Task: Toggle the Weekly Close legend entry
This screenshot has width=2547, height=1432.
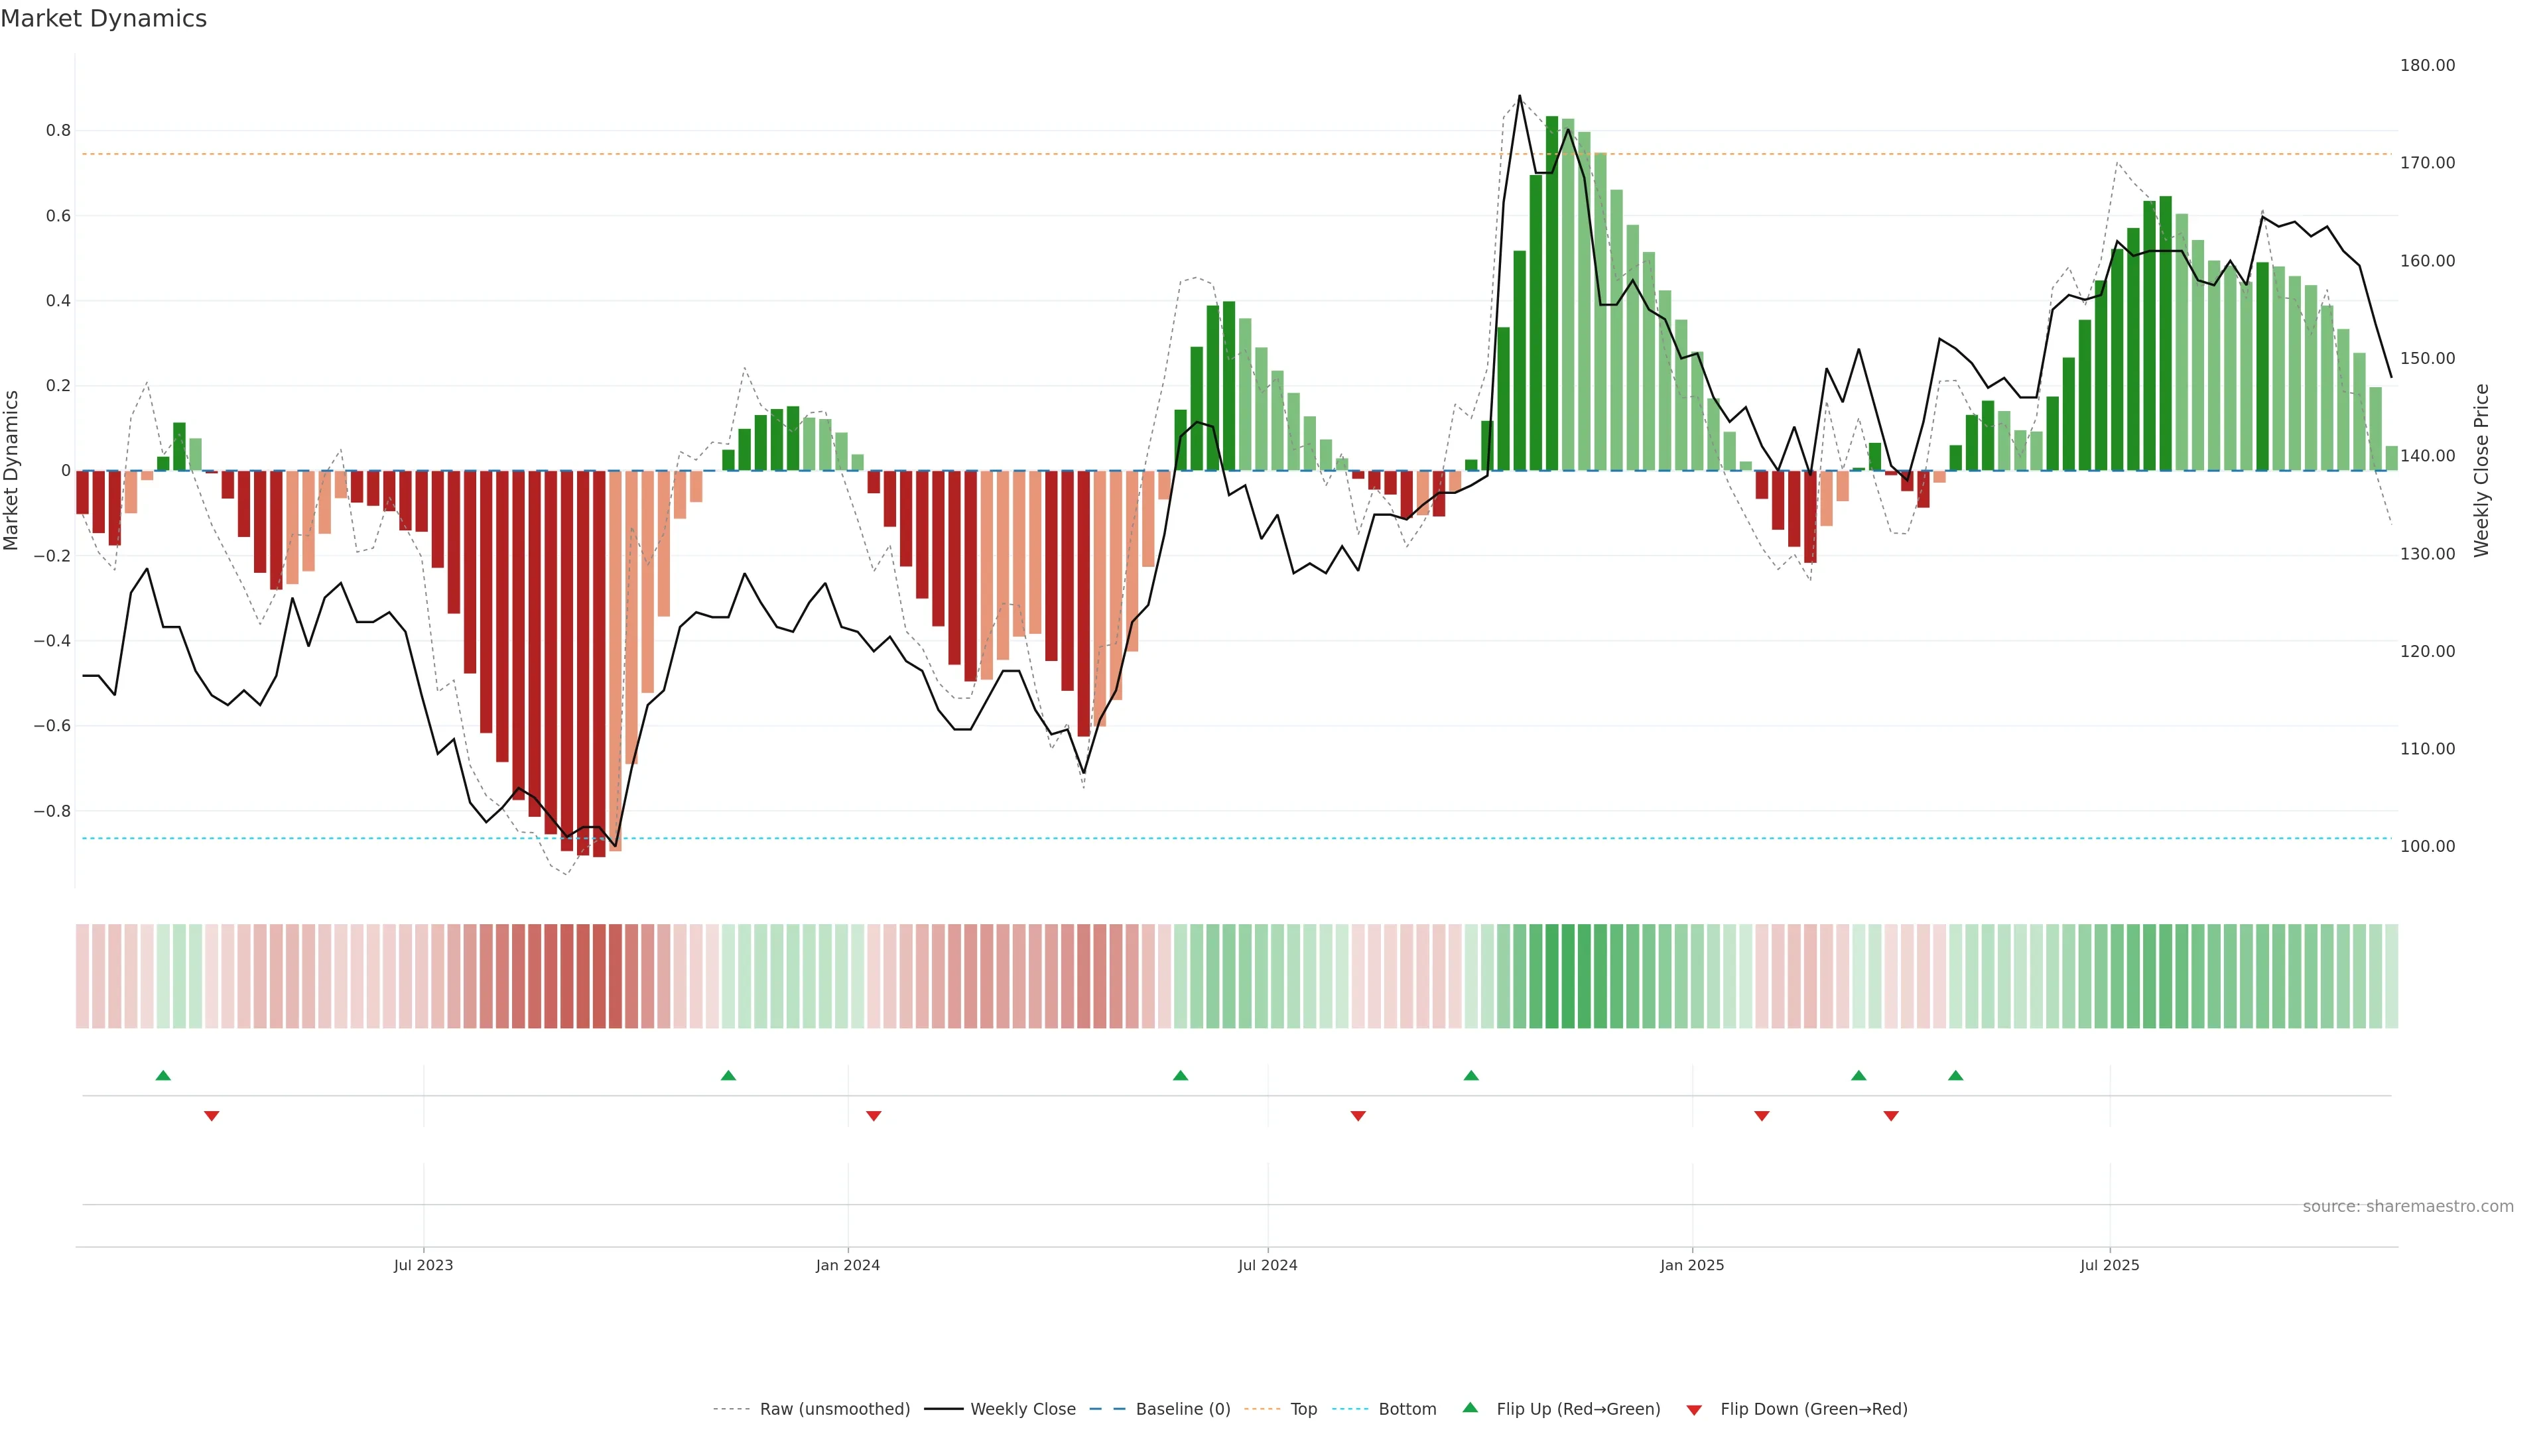Action: pyautogui.click(x=1022, y=1409)
